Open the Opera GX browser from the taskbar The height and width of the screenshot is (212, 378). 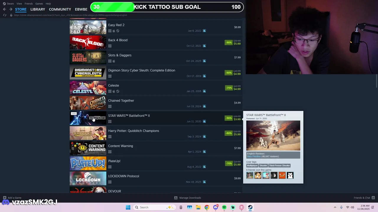pyautogui.click(x=242, y=207)
